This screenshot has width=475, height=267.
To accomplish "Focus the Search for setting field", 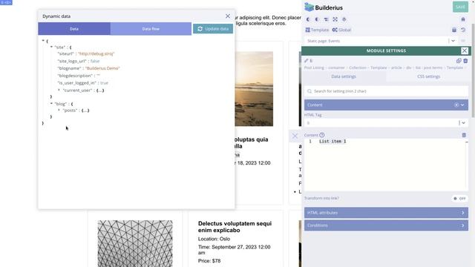I will [386, 91].
